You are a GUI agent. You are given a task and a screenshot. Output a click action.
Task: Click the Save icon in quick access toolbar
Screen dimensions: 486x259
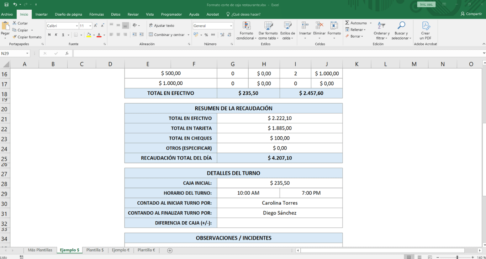(x=6, y=5)
